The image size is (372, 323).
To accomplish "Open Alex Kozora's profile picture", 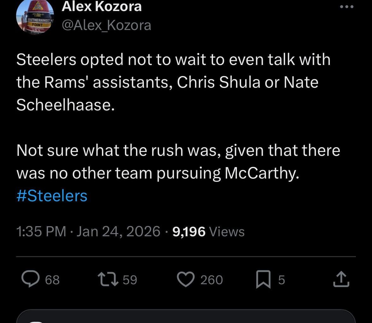I will point(35,16).
